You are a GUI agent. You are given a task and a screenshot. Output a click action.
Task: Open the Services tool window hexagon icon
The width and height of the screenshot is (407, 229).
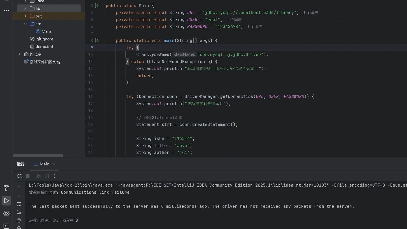(6, 213)
